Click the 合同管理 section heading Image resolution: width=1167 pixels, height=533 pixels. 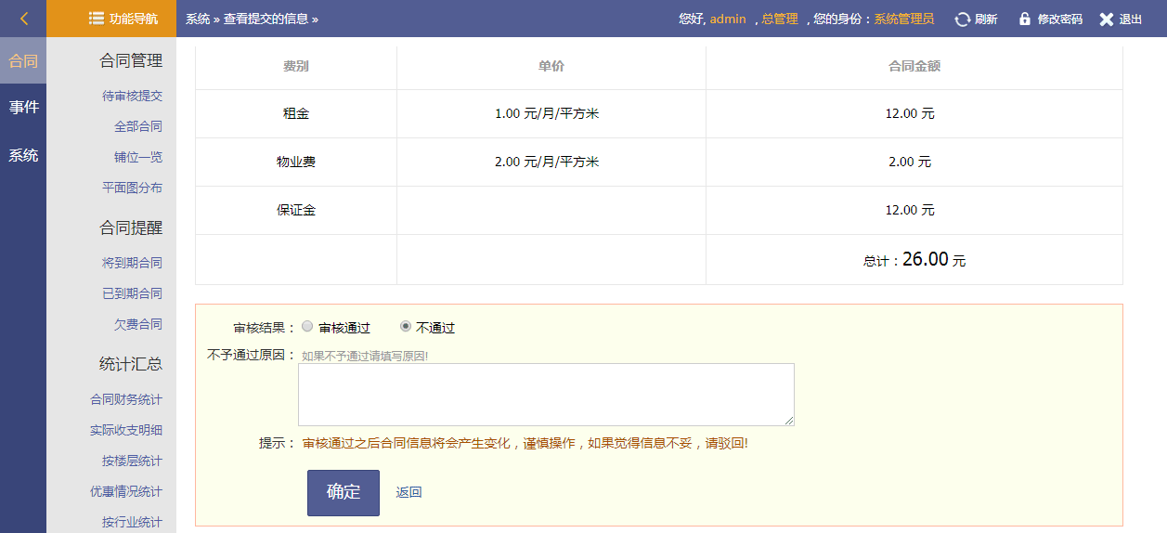tap(131, 60)
